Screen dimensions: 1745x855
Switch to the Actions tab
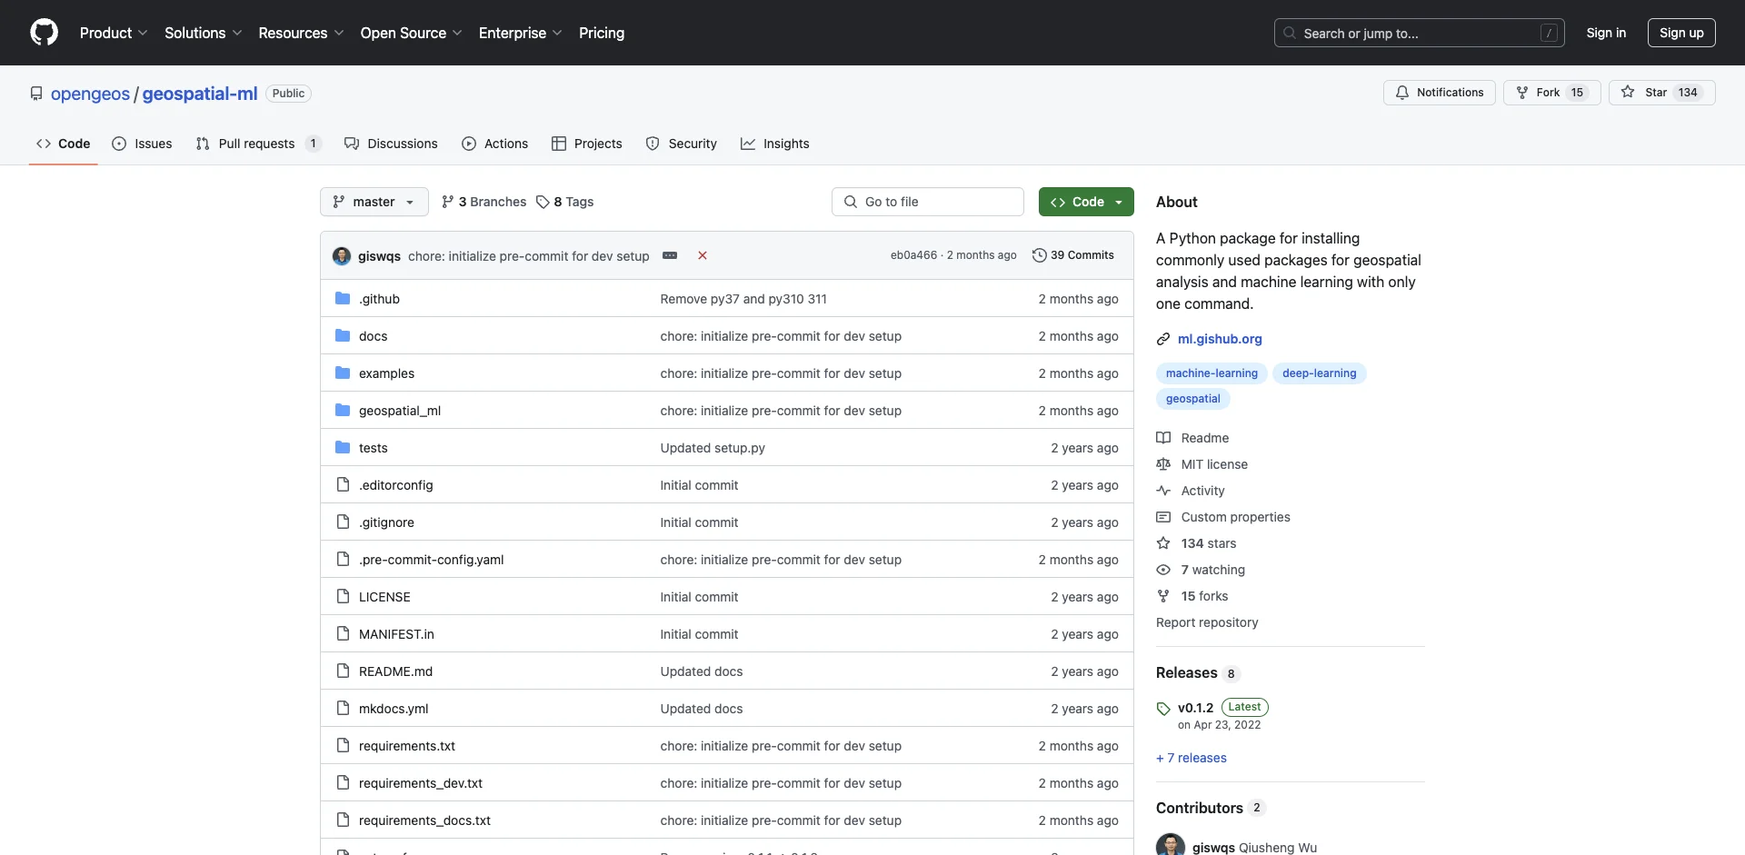click(494, 144)
